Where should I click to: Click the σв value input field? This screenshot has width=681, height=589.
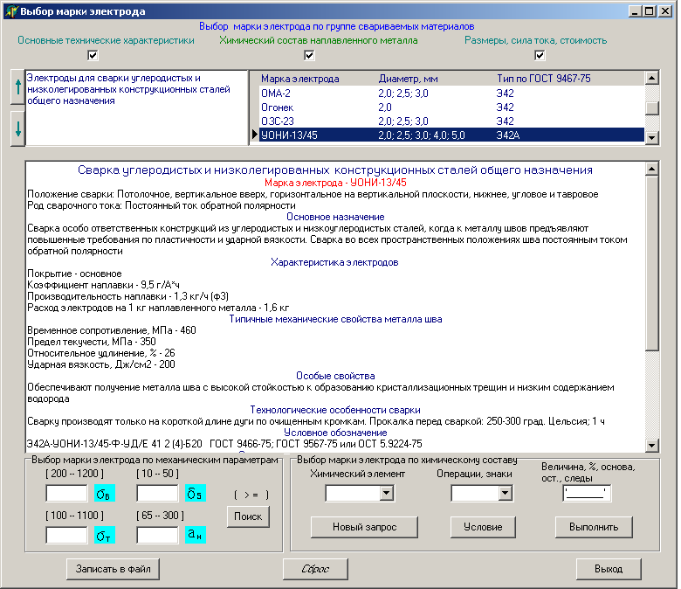[x=67, y=494]
